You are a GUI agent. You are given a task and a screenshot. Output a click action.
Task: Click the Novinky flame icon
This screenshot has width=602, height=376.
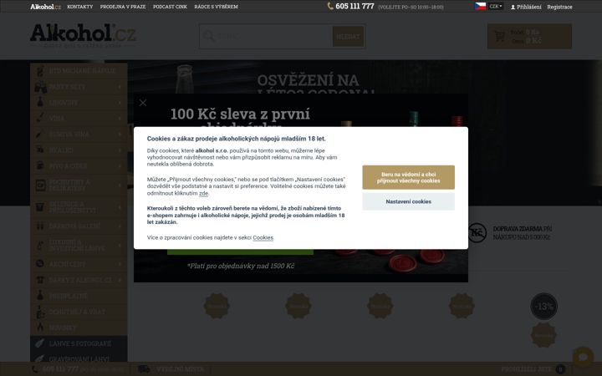point(40,328)
